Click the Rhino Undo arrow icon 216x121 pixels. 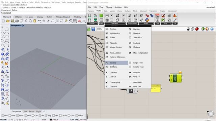click(39, 21)
